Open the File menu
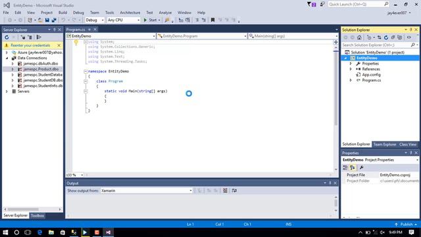 [6, 13]
